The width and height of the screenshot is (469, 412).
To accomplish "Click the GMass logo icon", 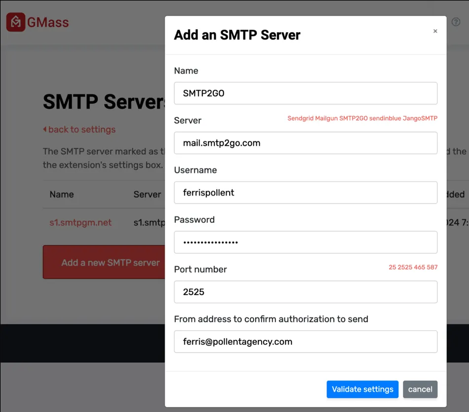I will (x=16, y=22).
